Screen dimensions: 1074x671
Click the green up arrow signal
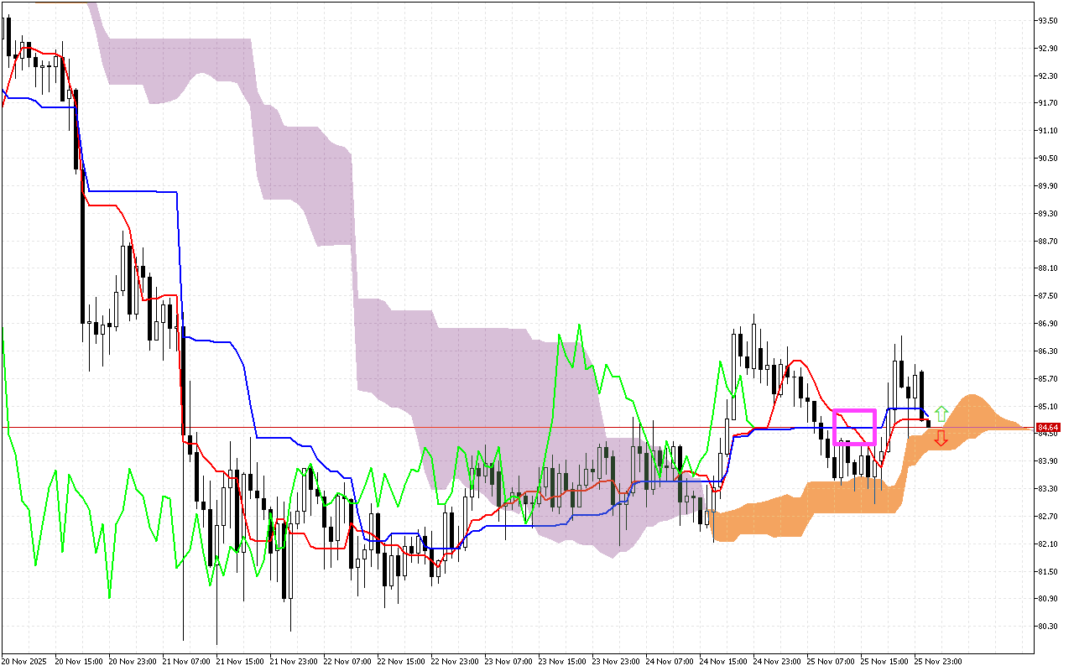[941, 414]
